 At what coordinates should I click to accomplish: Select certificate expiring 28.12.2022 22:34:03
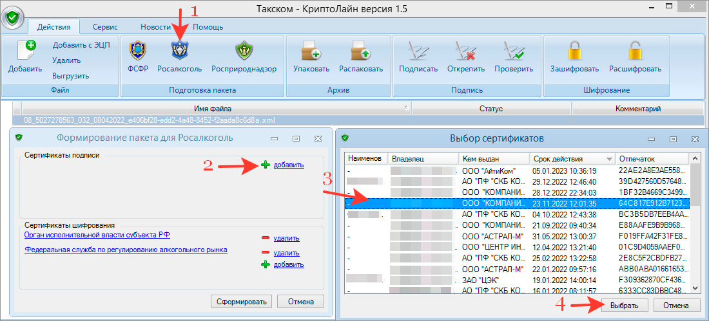click(518, 192)
